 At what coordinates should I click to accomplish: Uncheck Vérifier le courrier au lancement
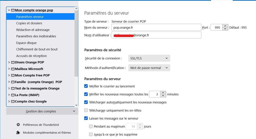point(86,86)
